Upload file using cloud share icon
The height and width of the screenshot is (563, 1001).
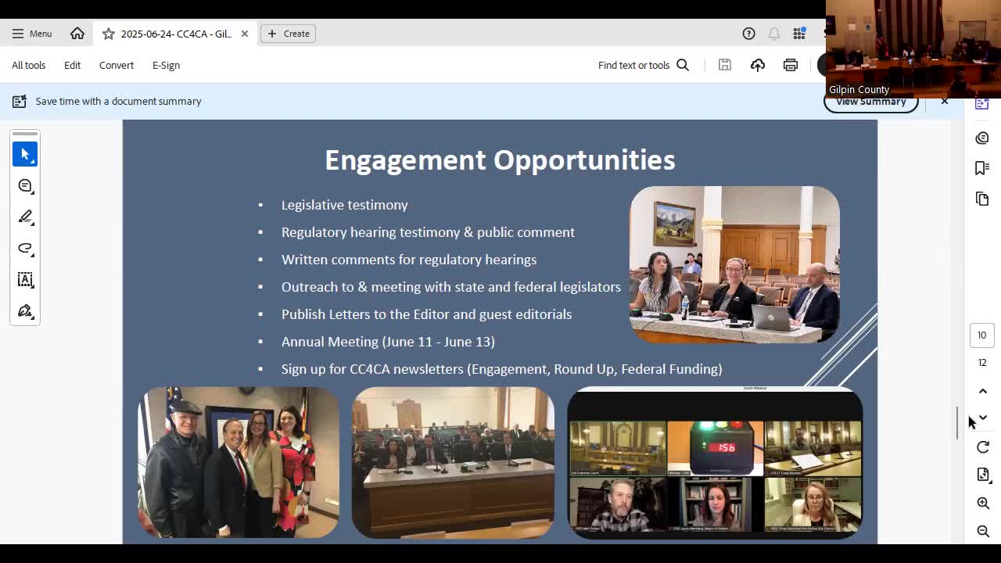coord(758,65)
